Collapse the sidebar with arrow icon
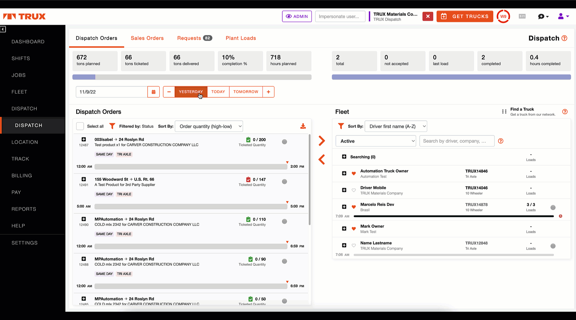576x320 pixels. tap(3, 29)
